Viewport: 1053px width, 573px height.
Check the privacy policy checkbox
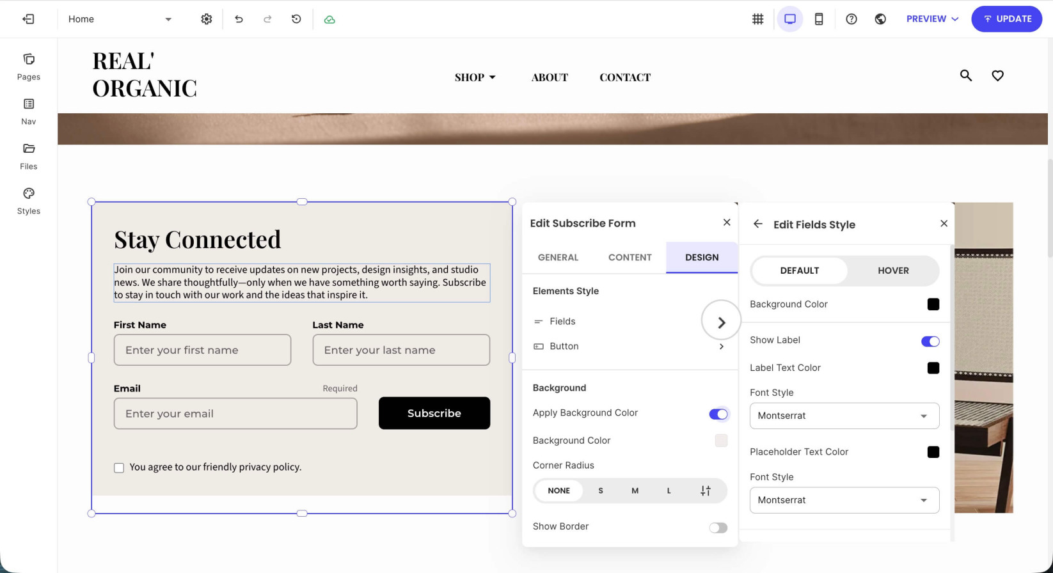(x=119, y=468)
